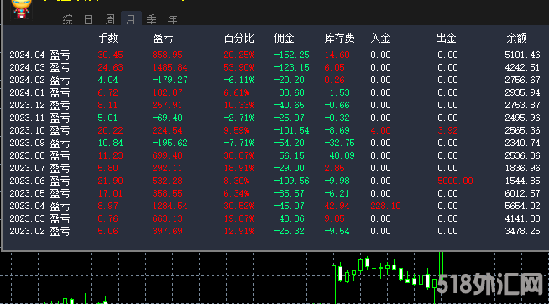
Task: Click storage fee value 42.94
Action: 337,207
